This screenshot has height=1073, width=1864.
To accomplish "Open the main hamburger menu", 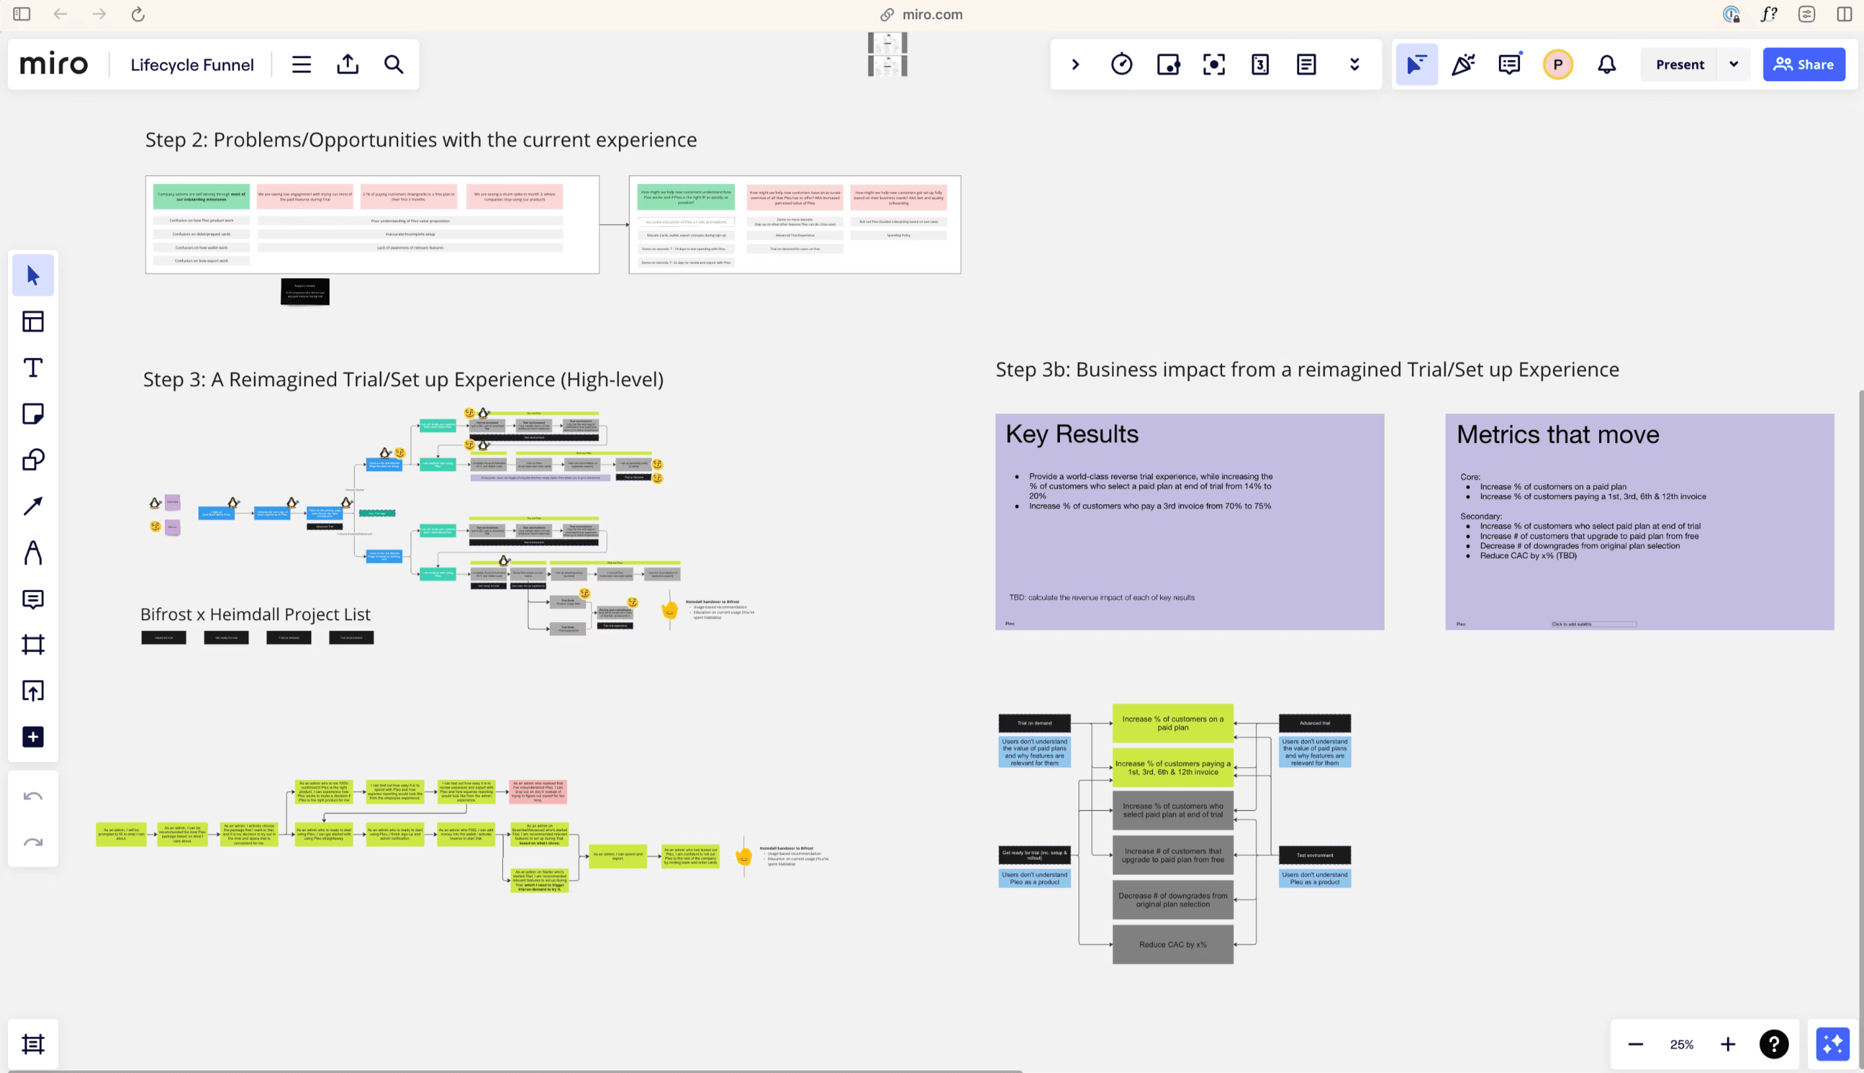I will (301, 65).
